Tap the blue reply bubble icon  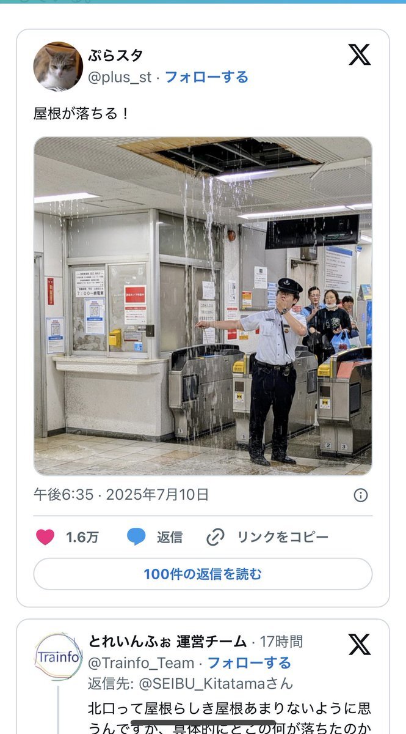[136, 537]
